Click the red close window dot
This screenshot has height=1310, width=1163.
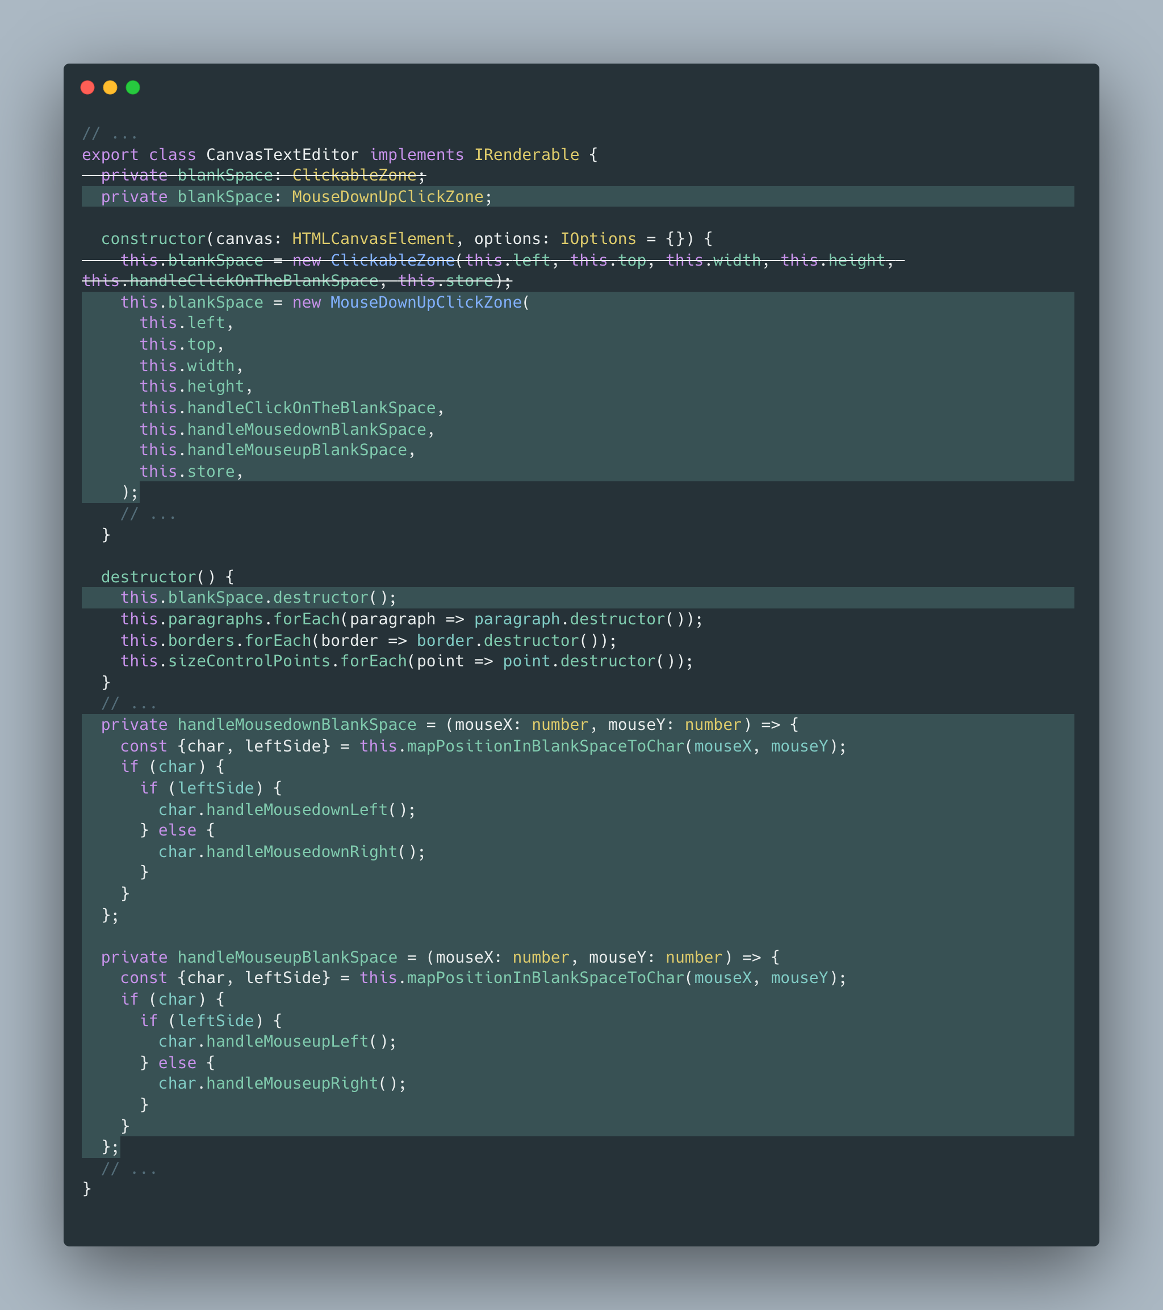pos(88,88)
